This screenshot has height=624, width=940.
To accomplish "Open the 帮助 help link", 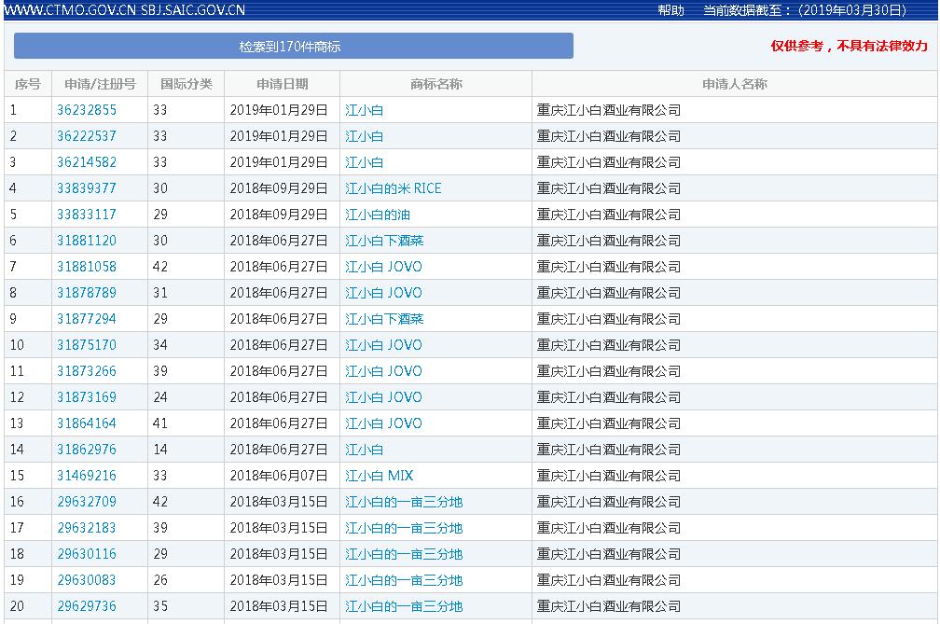I will [670, 10].
